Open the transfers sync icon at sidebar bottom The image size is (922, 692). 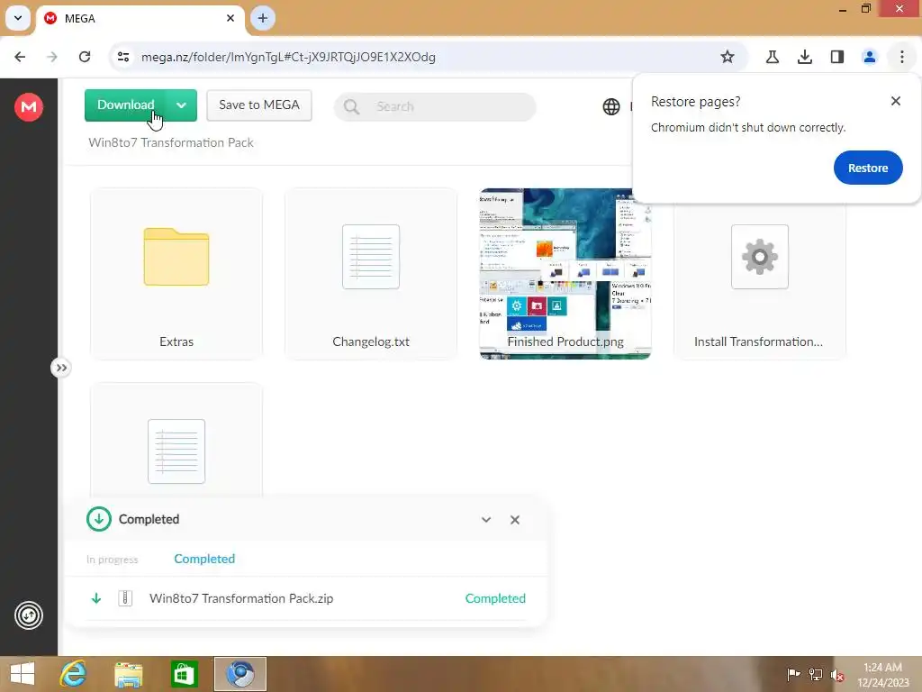tap(29, 615)
